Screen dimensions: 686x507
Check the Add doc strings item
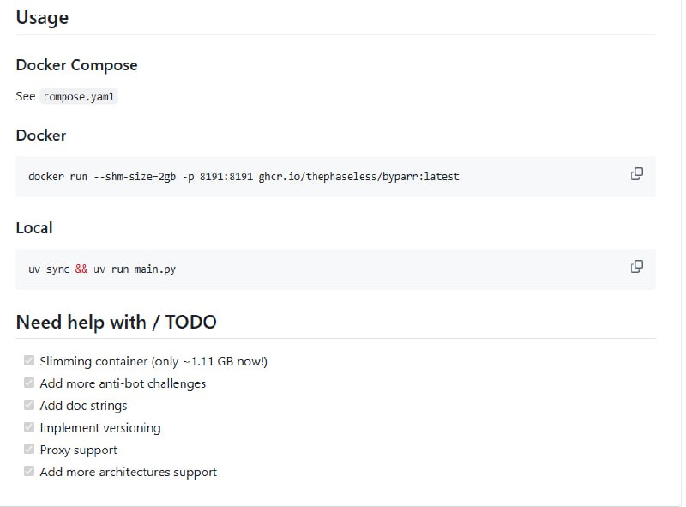click(x=28, y=405)
